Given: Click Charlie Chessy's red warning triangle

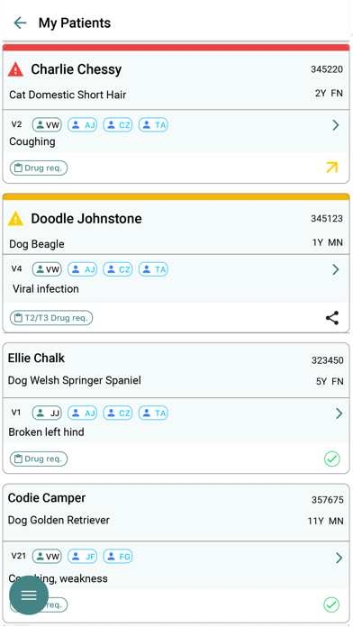Looking at the screenshot, I should click(15, 69).
